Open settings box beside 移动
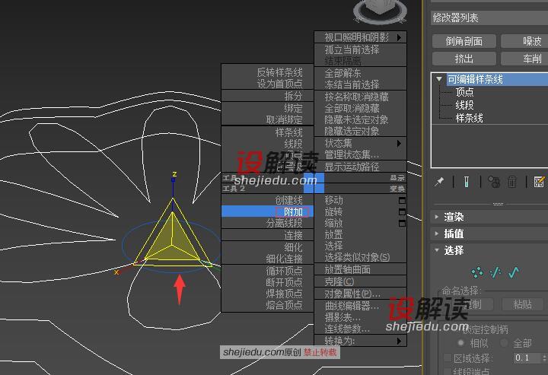548x375 pixels. tap(402, 200)
